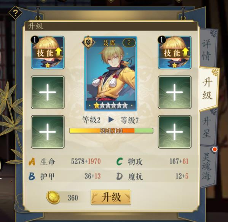Click the 物攻 attack stat row
This screenshot has height=222, width=228.
pyautogui.click(x=153, y=161)
